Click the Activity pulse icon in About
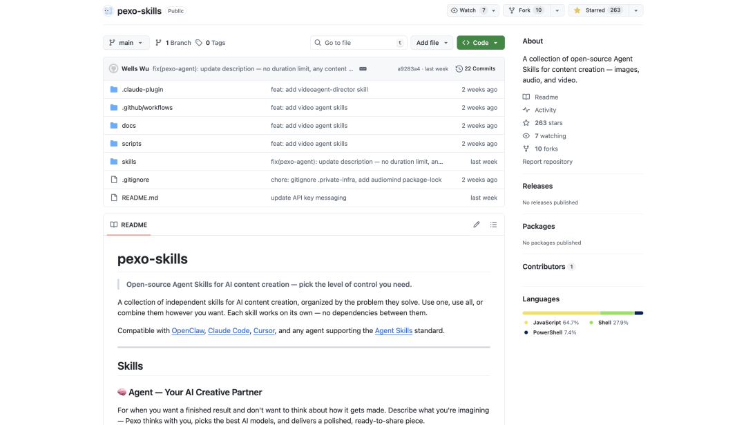The height and width of the screenshot is (425, 746). tap(526, 110)
